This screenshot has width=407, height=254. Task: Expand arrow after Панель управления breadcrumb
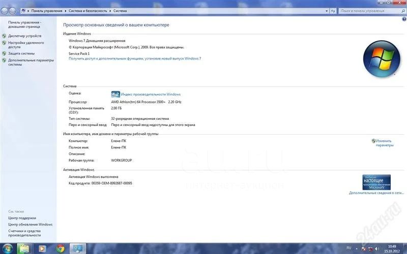66,11
